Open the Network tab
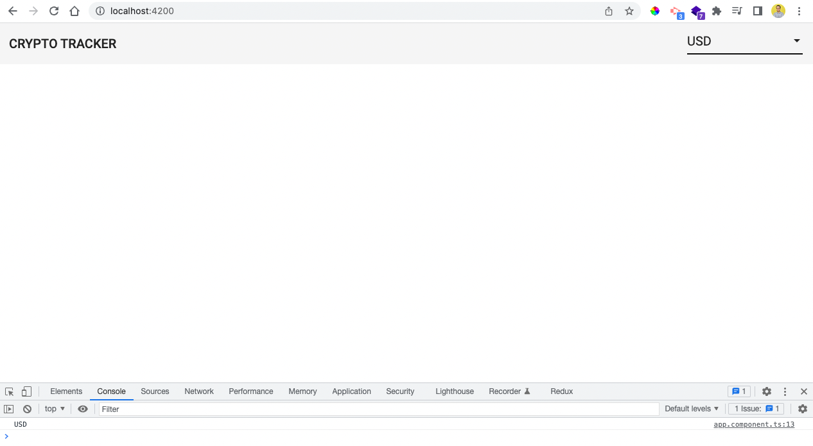The width and height of the screenshot is (813, 446). pos(199,391)
